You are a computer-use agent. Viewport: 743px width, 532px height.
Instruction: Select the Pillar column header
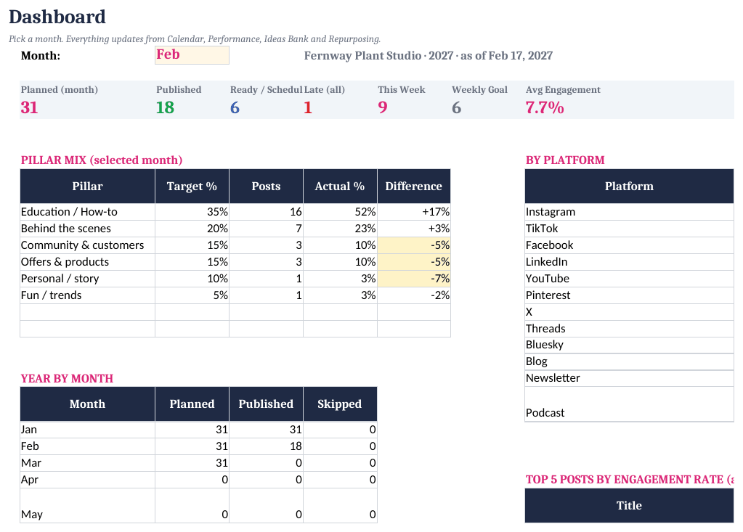point(88,186)
